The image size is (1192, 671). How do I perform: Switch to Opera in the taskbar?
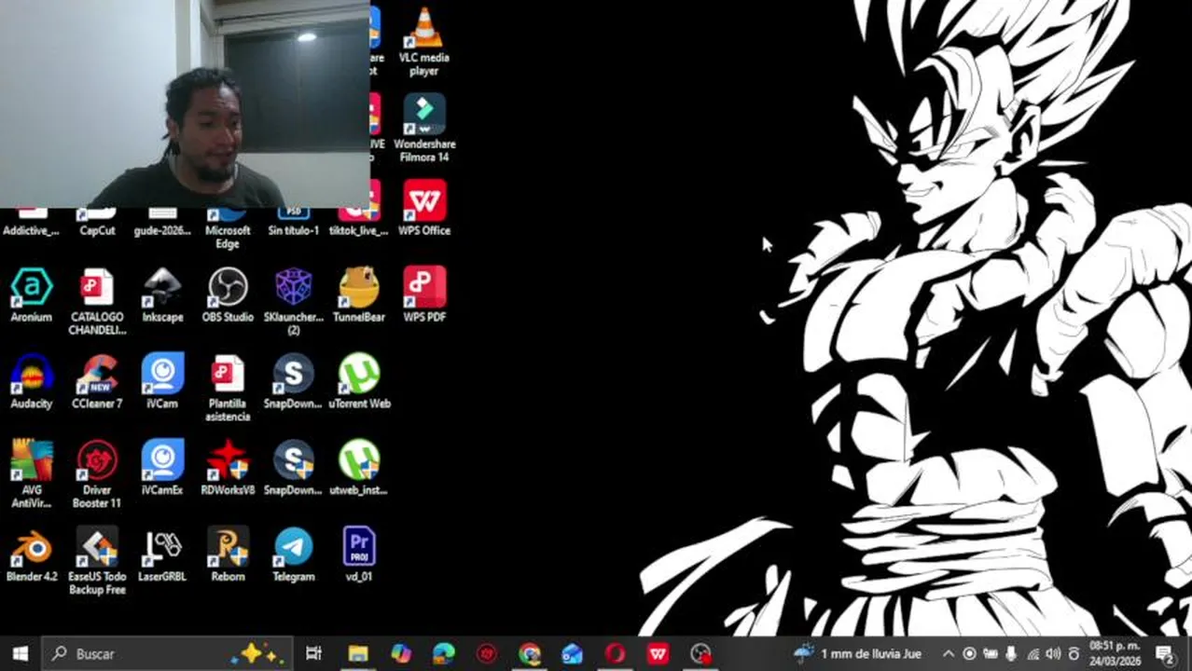click(x=615, y=653)
